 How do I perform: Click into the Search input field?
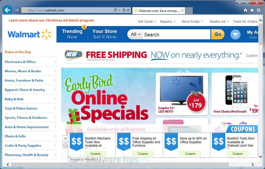point(176,35)
